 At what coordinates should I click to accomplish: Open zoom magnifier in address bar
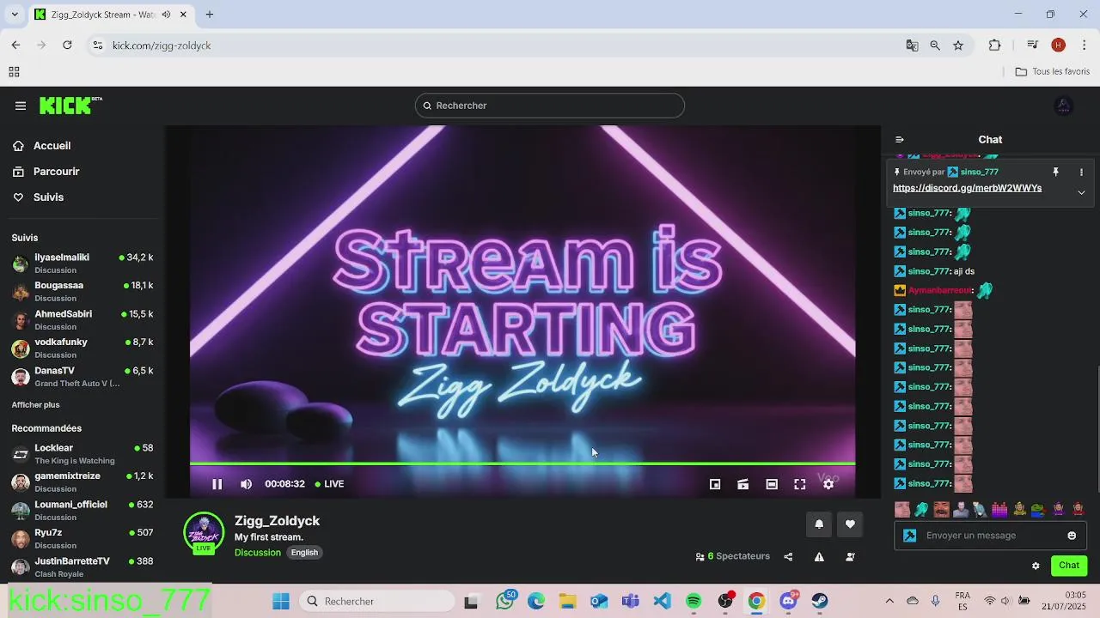[x=935, y=45]
